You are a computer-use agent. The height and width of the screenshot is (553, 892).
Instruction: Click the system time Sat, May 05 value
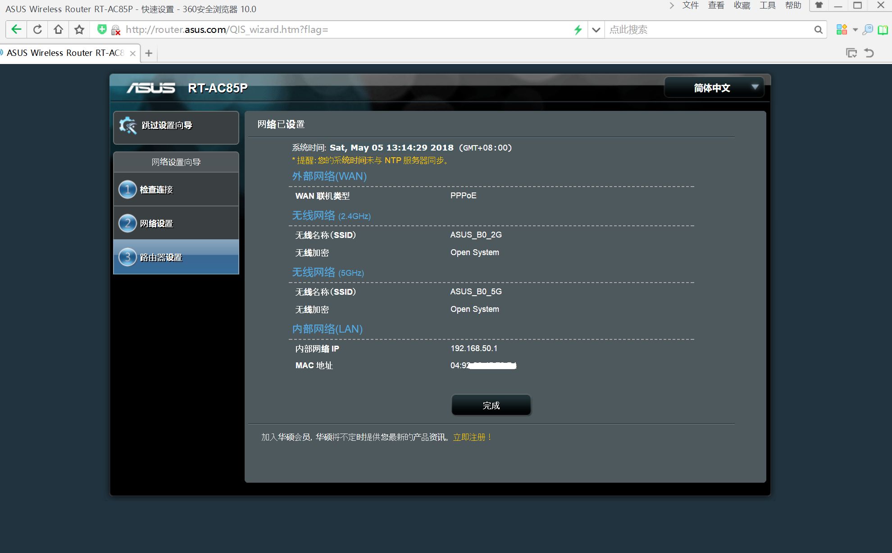pyautogui.click(x=391, y=148)
